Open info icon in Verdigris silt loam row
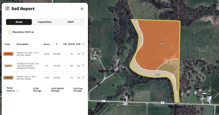 coord(83,66)
